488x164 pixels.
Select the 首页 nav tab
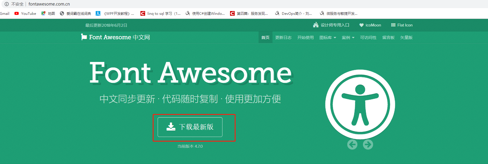pos(265,38)
